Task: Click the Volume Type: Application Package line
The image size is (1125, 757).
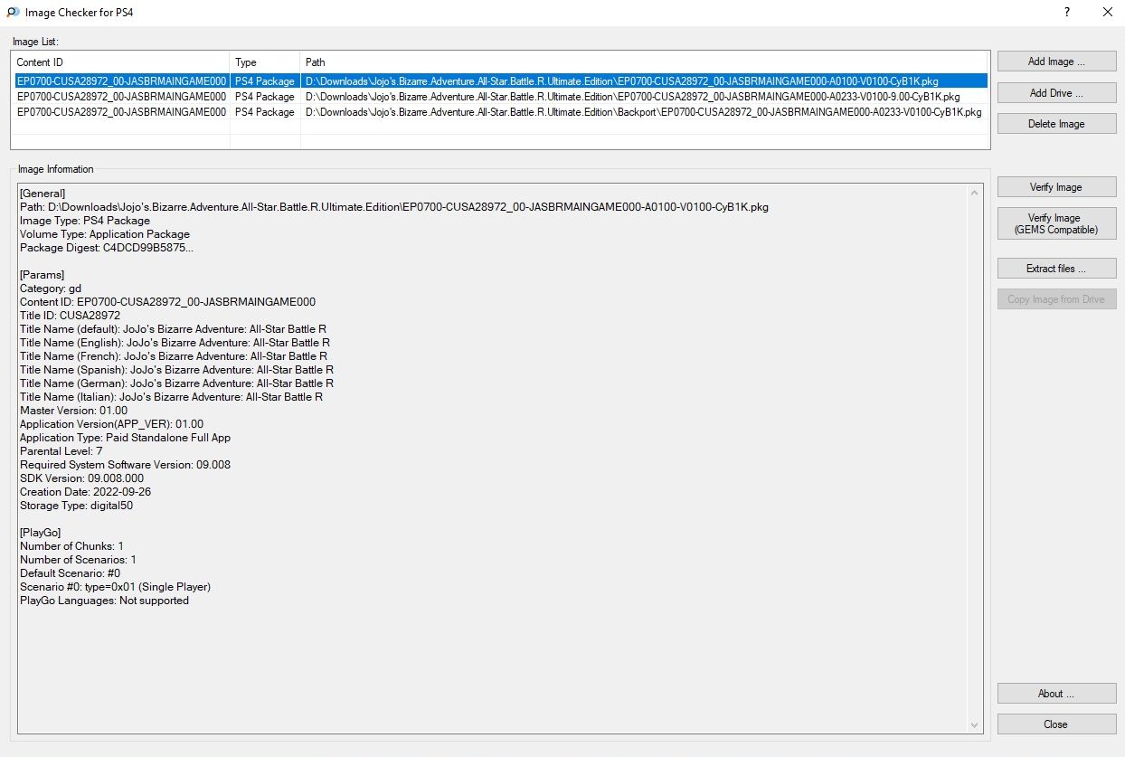Action: 105,234
